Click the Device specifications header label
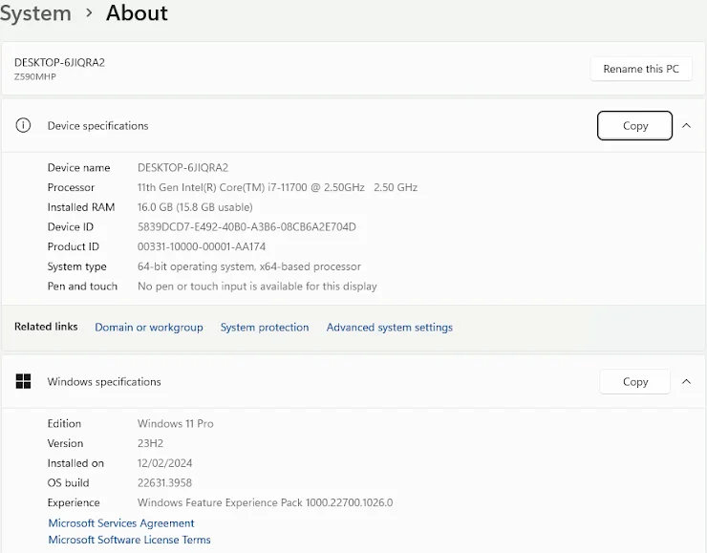 [97, 126]
